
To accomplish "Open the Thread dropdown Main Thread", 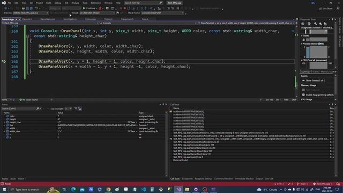I will (98, 13).
